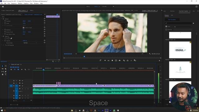Viewport: 199px width, 112px height.
Task: Open the Program monitor zoom level dropdown
Action: tap(78, 54)
